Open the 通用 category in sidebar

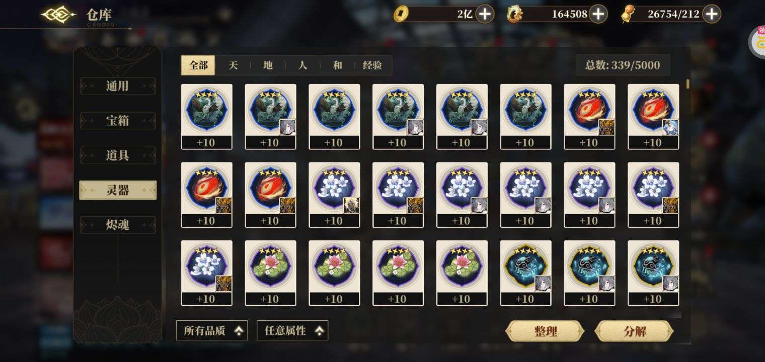tap(118, 86)
